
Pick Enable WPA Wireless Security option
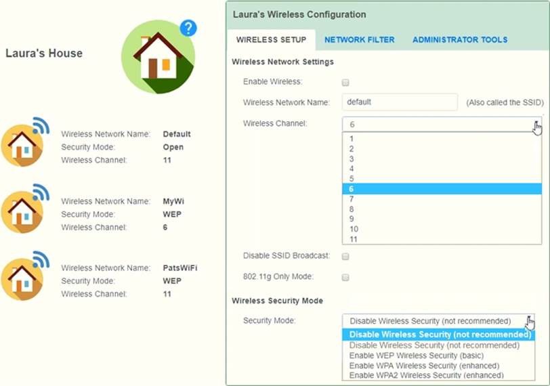click(424, 366)
